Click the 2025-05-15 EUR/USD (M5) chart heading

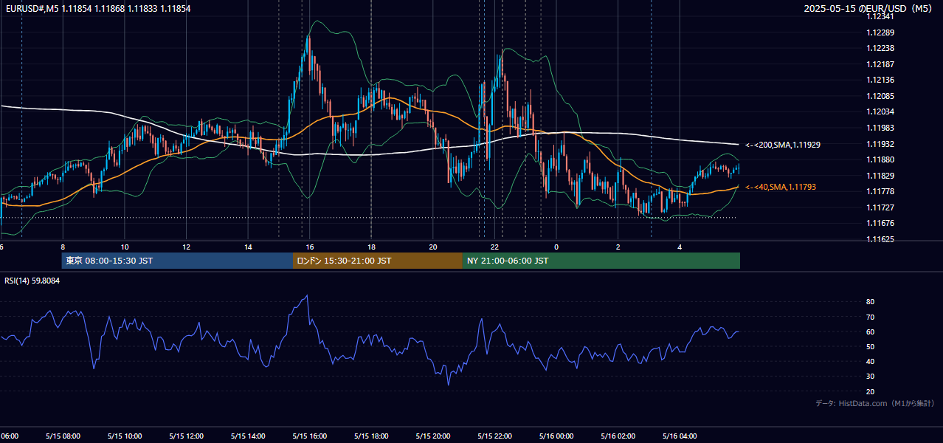coord(868,9)
